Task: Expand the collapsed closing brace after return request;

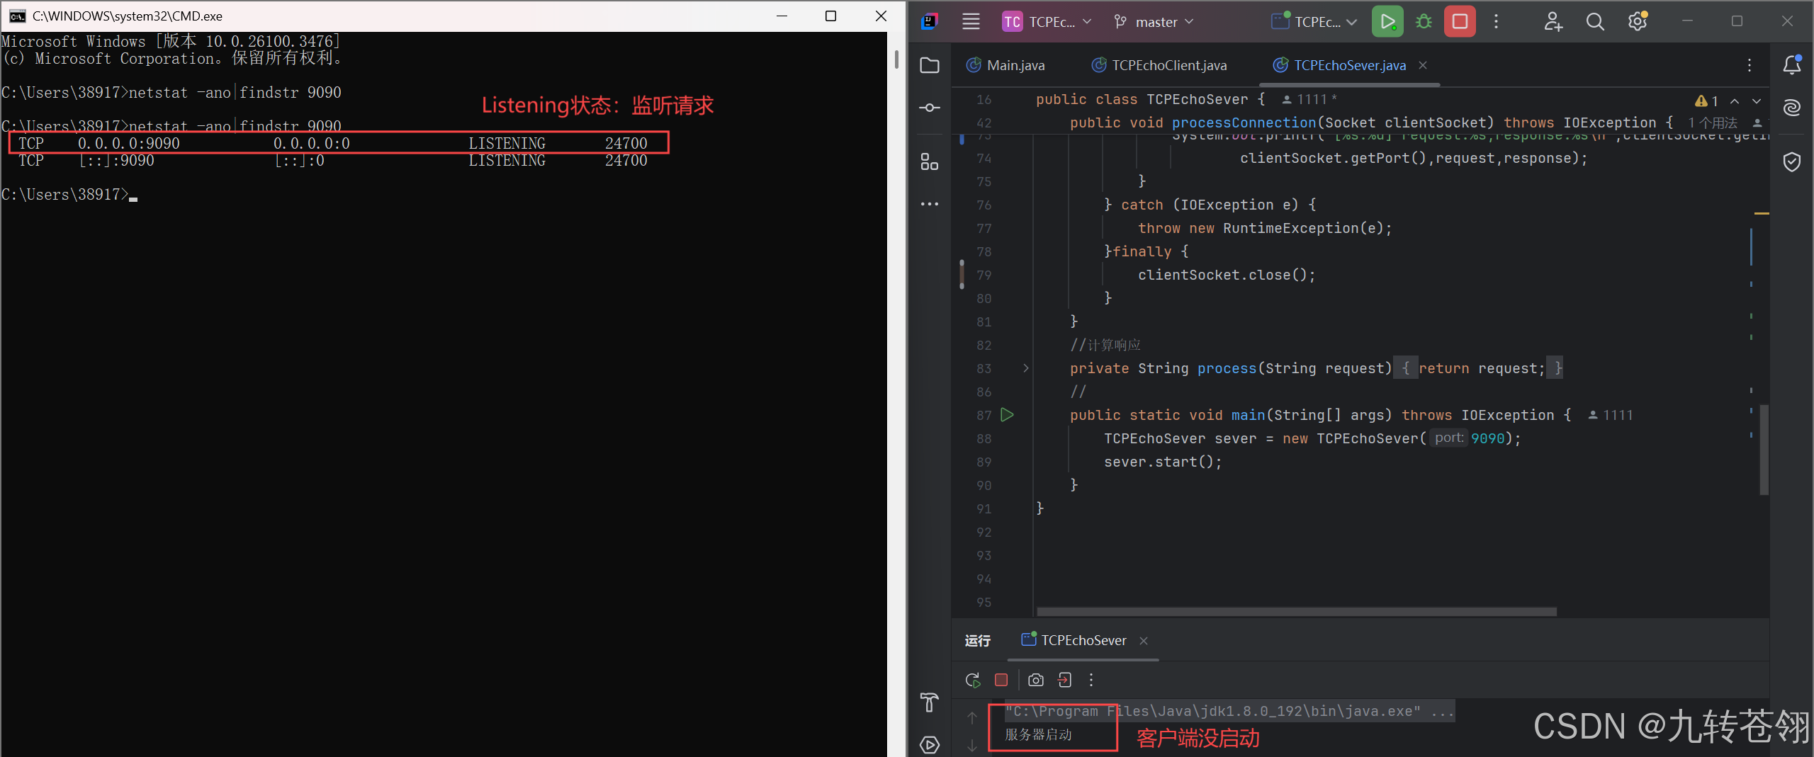Action: coord(1555,368)
